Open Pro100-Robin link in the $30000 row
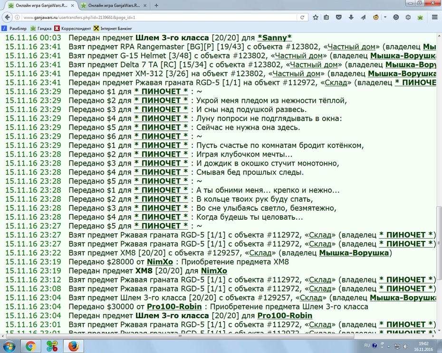 tap(174, 307)
